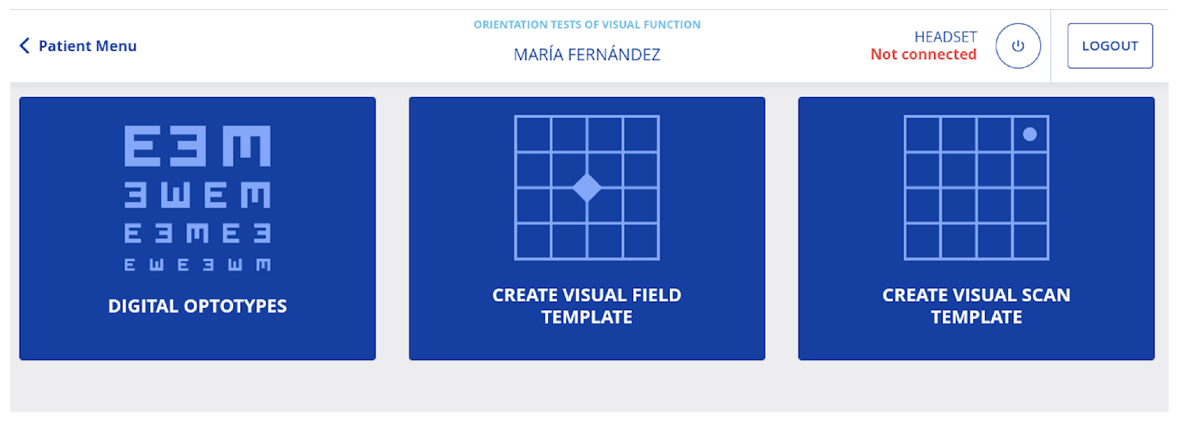
Task: Click the top row of largest optotypes
Action: (x=197, y=146)
